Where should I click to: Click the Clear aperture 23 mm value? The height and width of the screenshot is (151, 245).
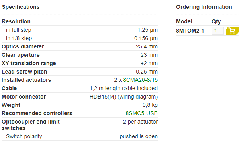tap(149, 55)
